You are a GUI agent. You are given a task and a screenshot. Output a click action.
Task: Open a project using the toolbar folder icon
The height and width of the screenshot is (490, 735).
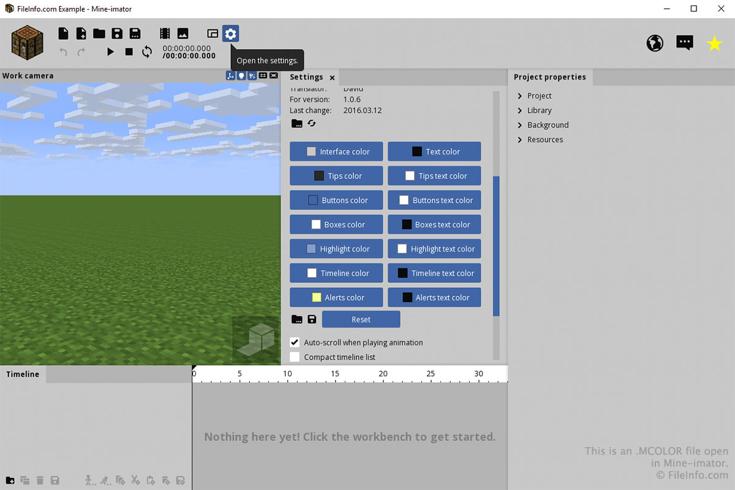pos(99,34)
